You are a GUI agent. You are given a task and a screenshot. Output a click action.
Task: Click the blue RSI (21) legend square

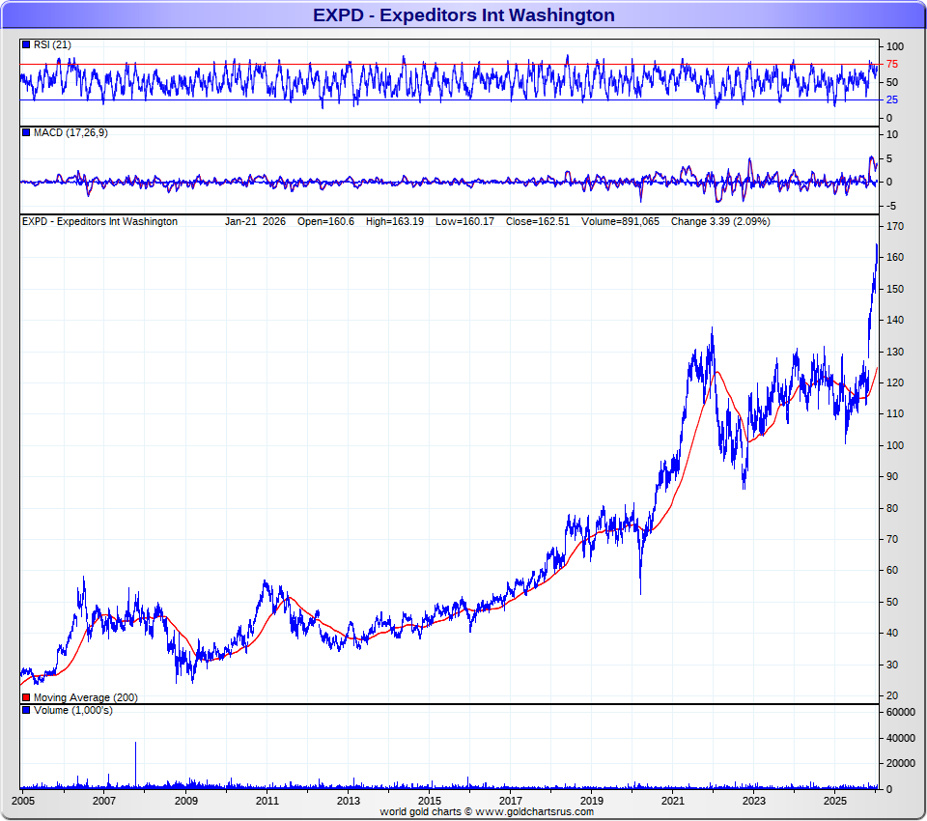click(26, 44)
